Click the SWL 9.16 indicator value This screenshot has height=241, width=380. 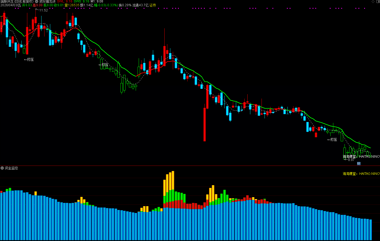click(x=65, y=1)
